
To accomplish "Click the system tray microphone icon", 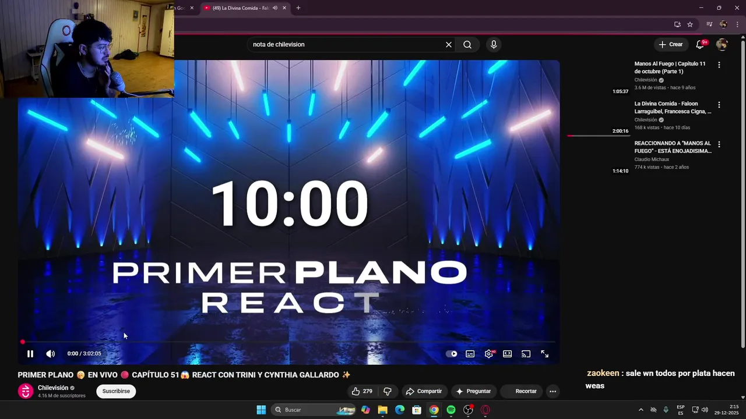I will tap(666, 410).
